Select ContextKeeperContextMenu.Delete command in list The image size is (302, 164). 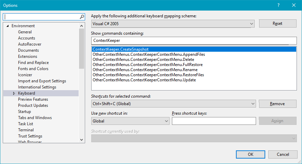[x=143, y=60]
